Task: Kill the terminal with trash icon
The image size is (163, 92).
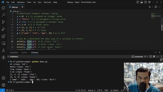Action: pyautogui.click(x=154, y=56)
